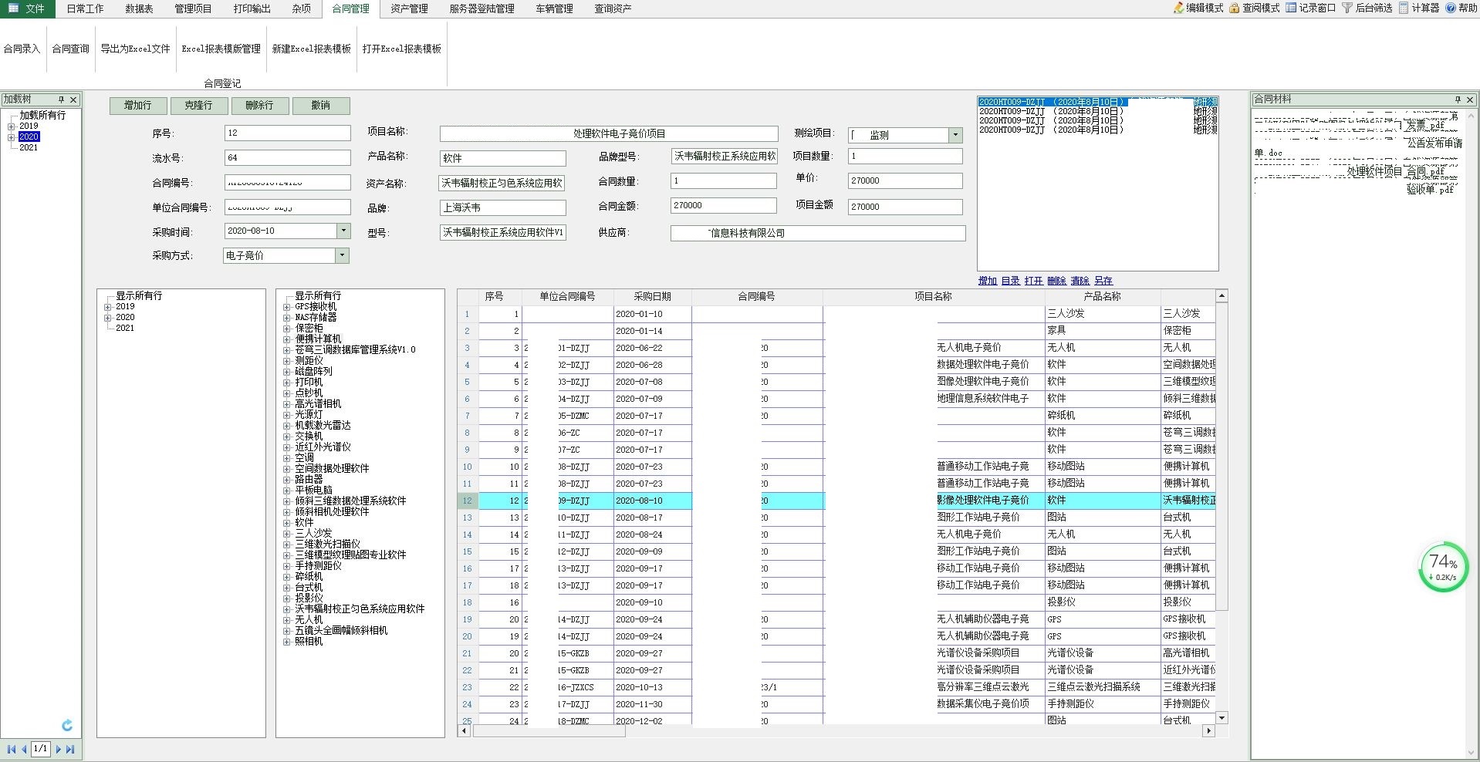
Task: Close the 加载树 panel
Action: coord(73,99)
